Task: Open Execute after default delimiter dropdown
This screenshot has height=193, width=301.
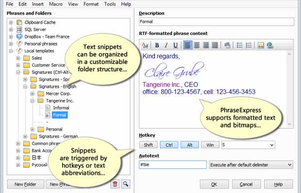Action: click(x=251, y=165)
